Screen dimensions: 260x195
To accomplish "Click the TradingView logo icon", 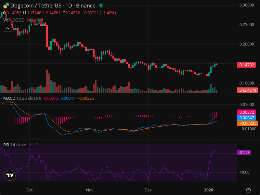I will 10,175.
